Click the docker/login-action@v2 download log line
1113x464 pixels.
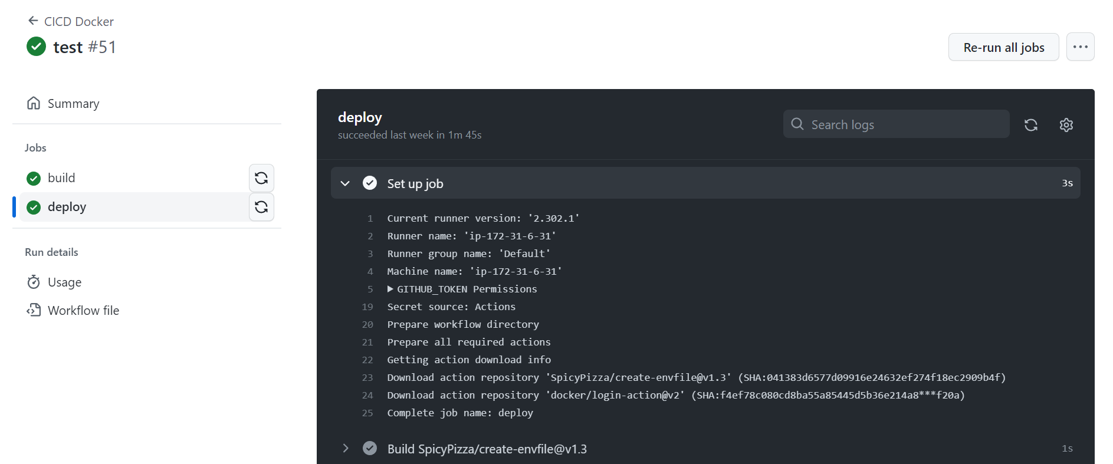coord(676,395)
